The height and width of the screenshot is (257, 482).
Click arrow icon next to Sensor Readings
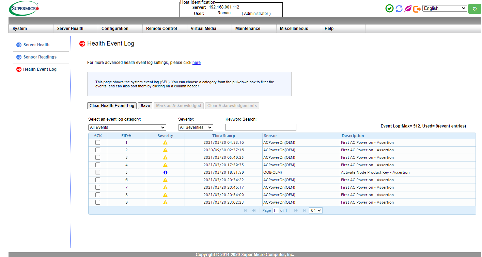pyautogui.click(x=19, y=57)
